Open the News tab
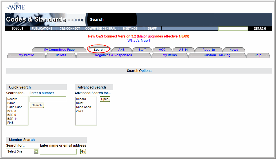Screen dimensions: 276x159 point(234,50)
